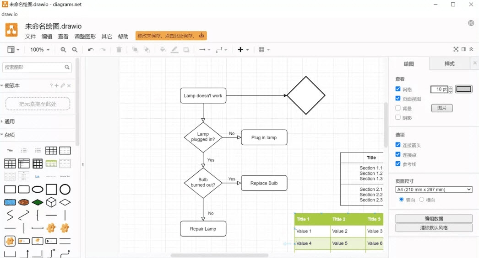Click the zoom in magnifier icon
This screenshot has width=479, height=258.
(x=63, y=50)
